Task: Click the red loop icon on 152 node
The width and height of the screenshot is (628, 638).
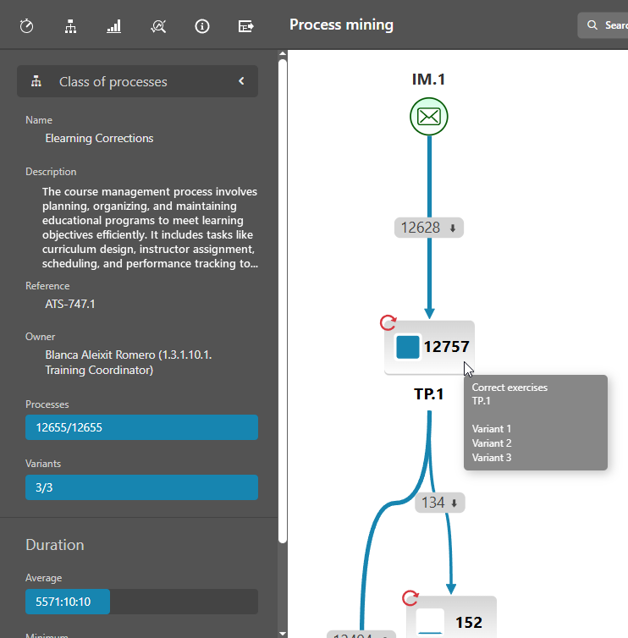Action: point(410,598)
